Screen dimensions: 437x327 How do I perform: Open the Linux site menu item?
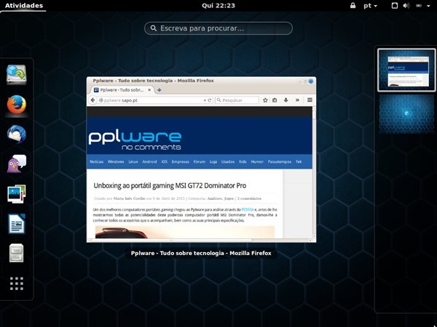(133, 161)
